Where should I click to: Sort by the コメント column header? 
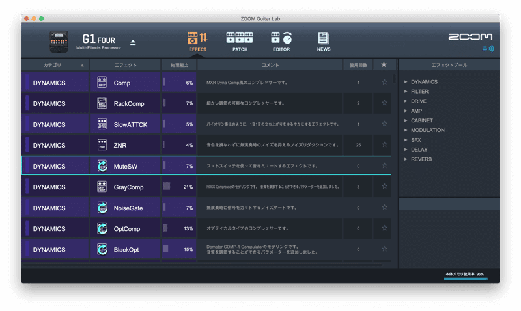point(270,65)
